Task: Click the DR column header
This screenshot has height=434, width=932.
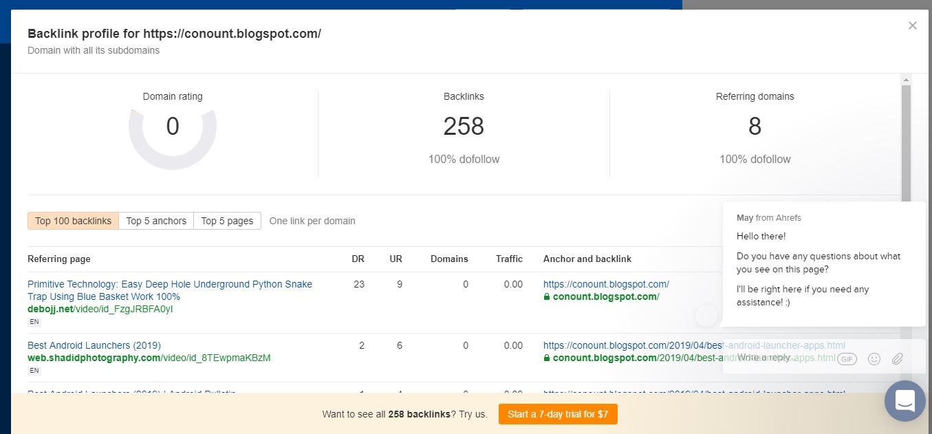Action: [x=358, y=259]
